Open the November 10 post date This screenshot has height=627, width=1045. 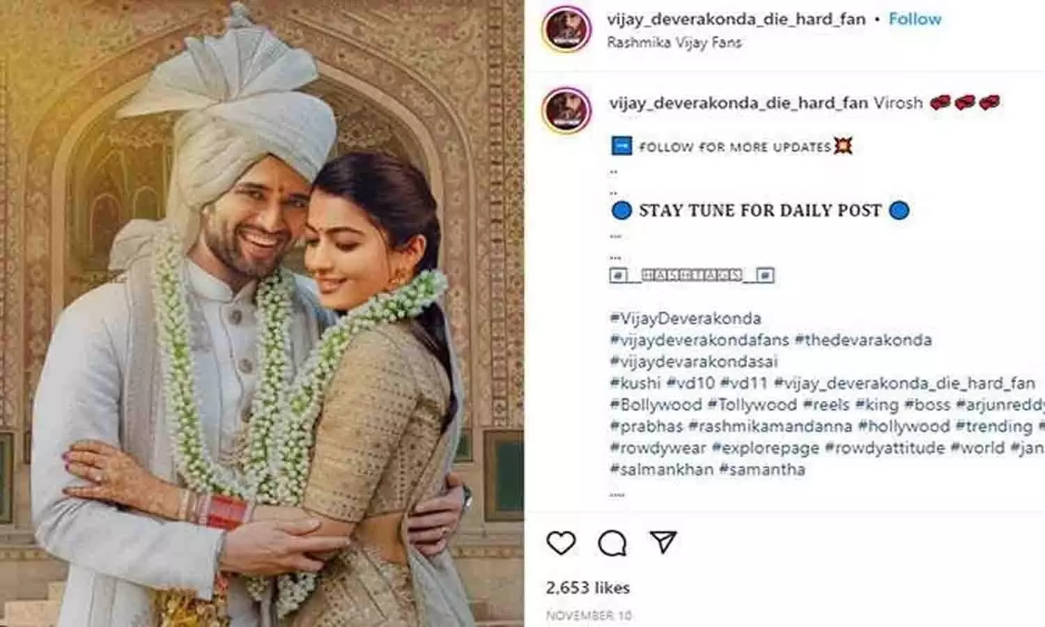(x=589, y=616)
